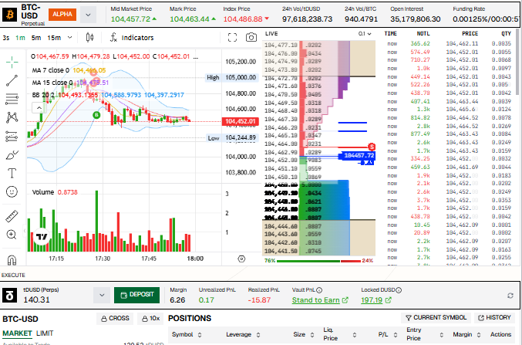This screenshot has width=522, height=345.
Task: Click the B buy marker on chart
Action: (x=96, y=115)
